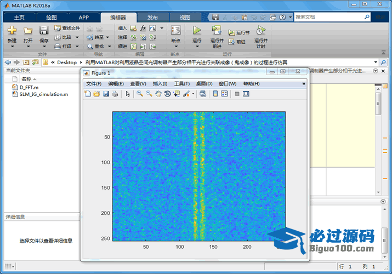
Task: Open the Window (窗口) menu in Figure 1
Action: (x=228, y=84)
